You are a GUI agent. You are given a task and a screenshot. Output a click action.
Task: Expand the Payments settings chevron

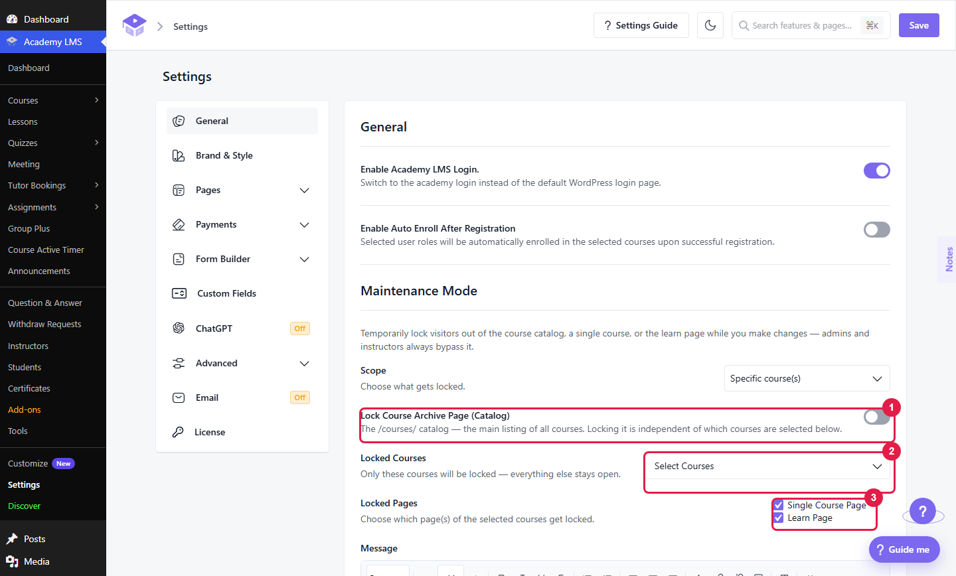tap(305, 225)
